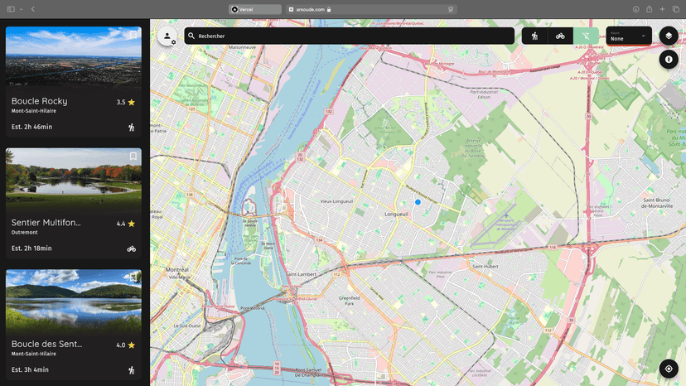Select the Boucle des Sent… title
686x386 pixels.
pos(47,344)
